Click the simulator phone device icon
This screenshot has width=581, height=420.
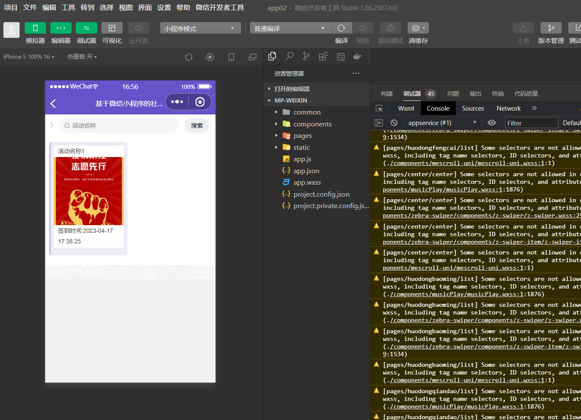point(231,57)
